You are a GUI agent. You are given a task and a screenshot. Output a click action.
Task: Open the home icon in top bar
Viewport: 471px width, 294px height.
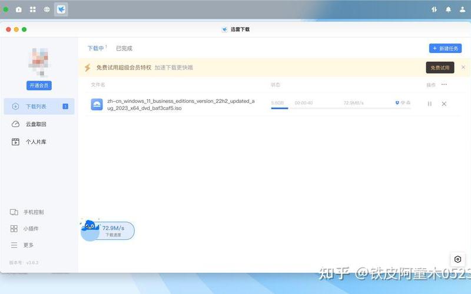click(19, 9)
